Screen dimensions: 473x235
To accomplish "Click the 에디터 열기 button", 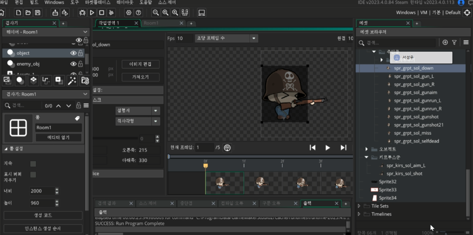I will pyautogui.click(x=58, y=138).
